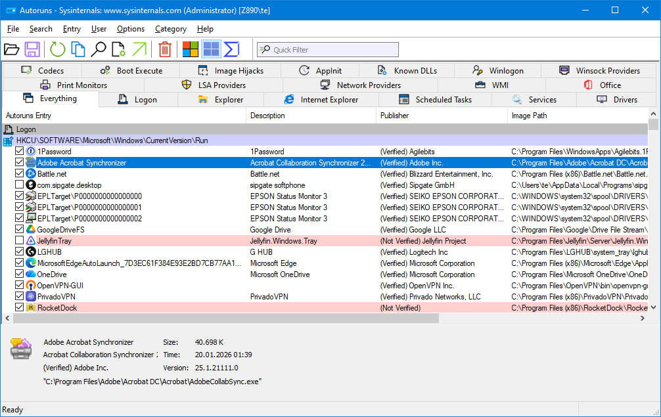The image size is (661, 417).
Task: Refresh the autoruns scan
Action: coord(58,49)
